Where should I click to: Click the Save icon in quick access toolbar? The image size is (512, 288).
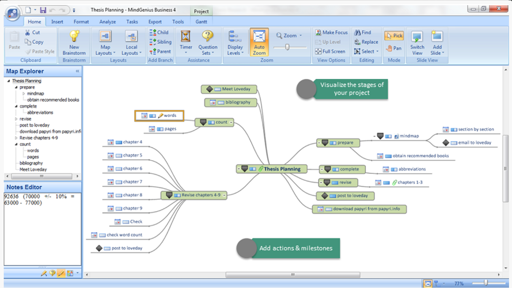pos(43,10)
